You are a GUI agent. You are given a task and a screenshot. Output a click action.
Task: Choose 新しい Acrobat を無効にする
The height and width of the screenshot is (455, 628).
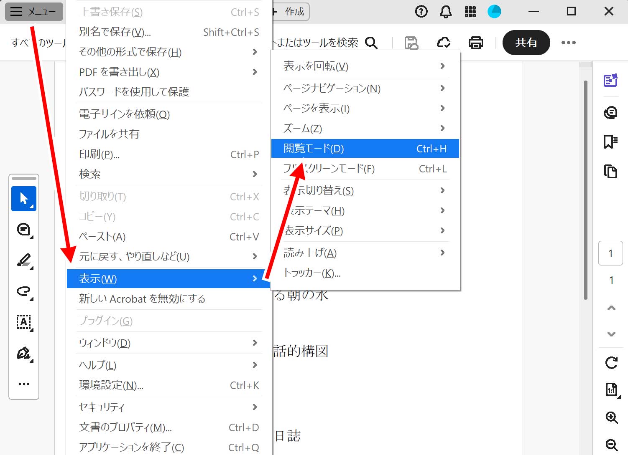(169, 298)
